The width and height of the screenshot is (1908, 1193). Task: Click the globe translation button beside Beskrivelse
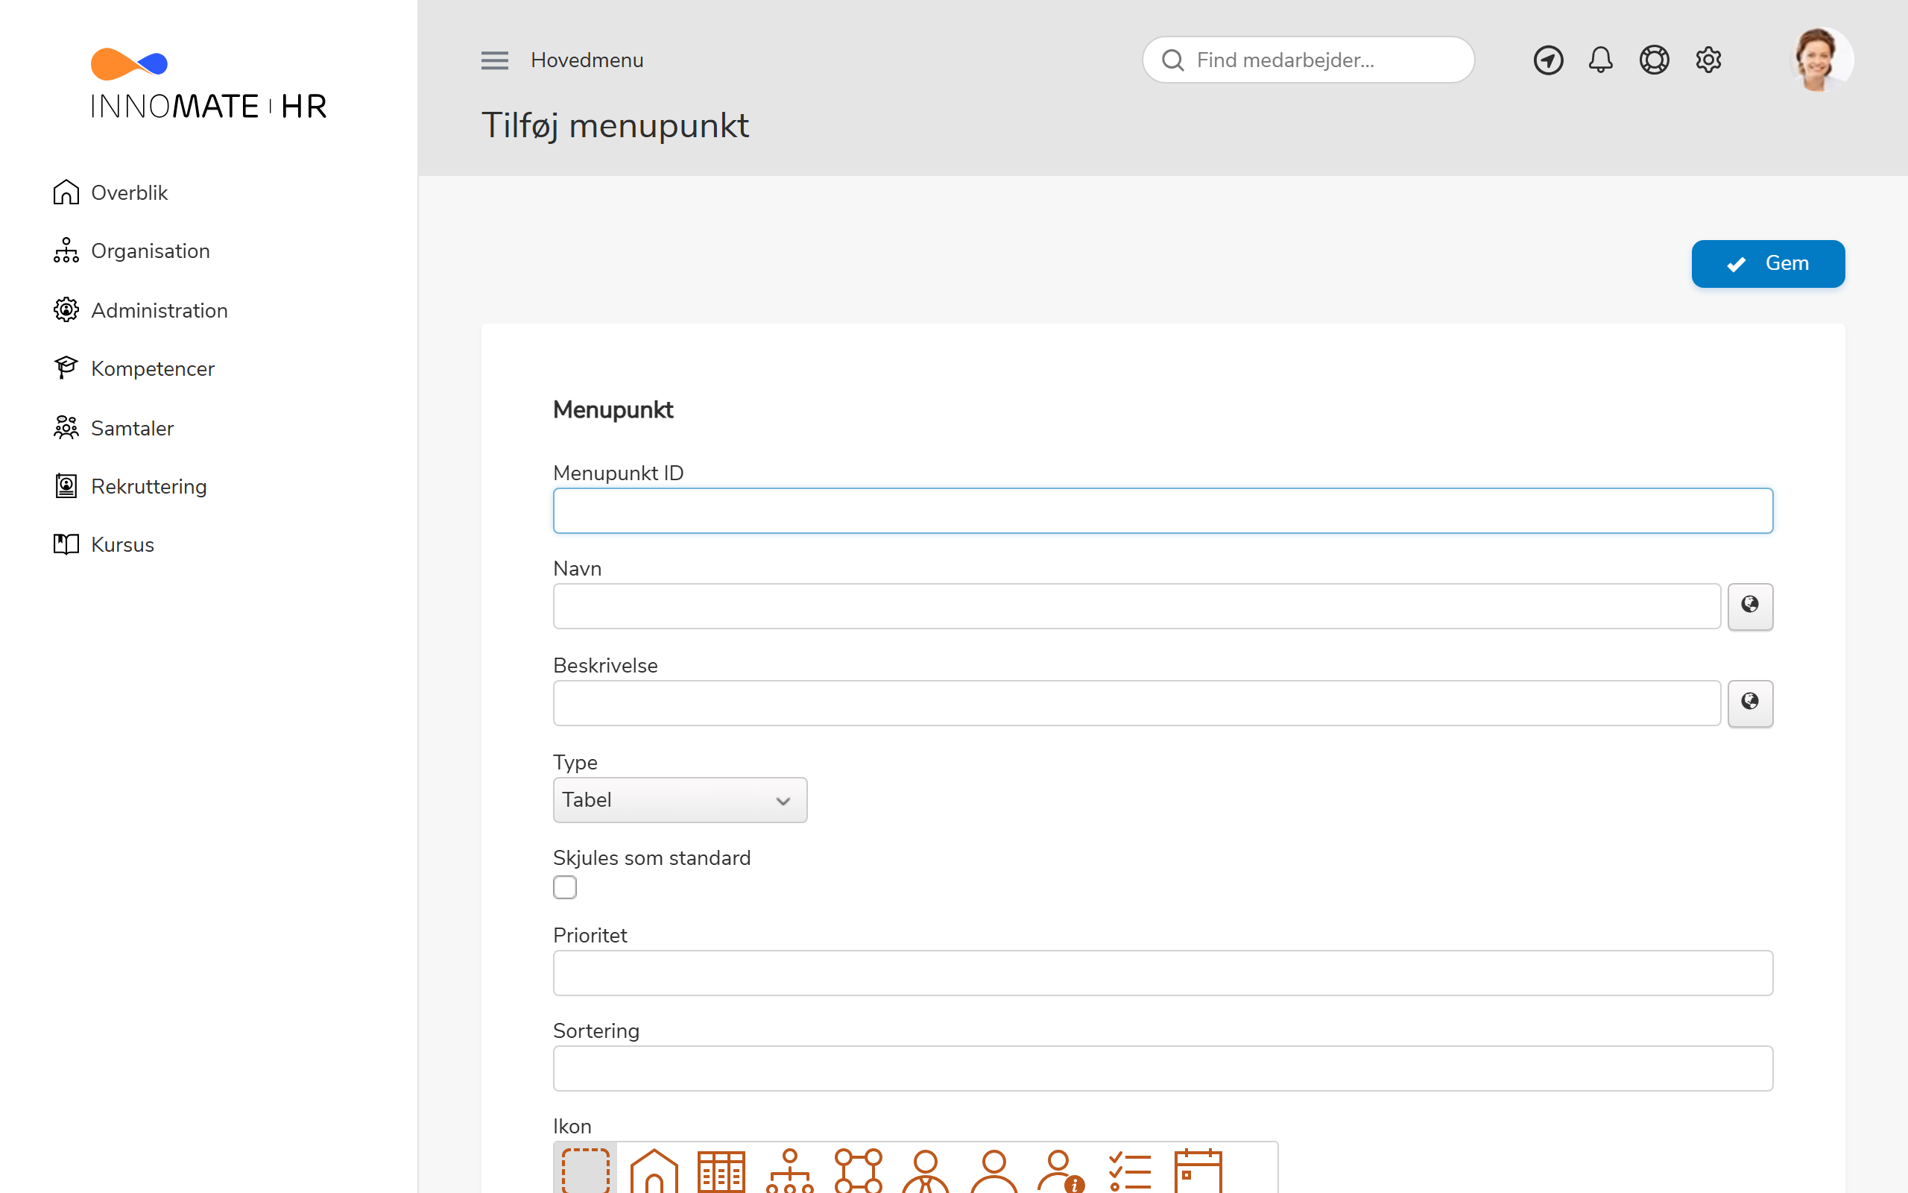coord(1749,703)
